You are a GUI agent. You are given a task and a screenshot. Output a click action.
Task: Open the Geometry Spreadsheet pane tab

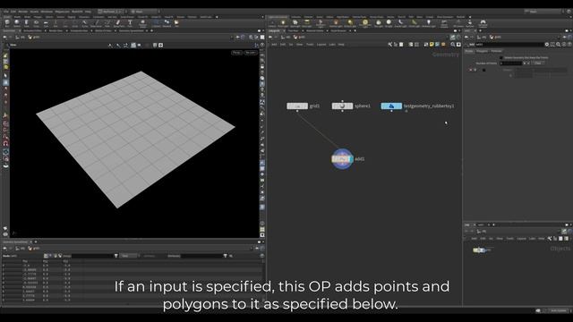(x=15, y=241)
